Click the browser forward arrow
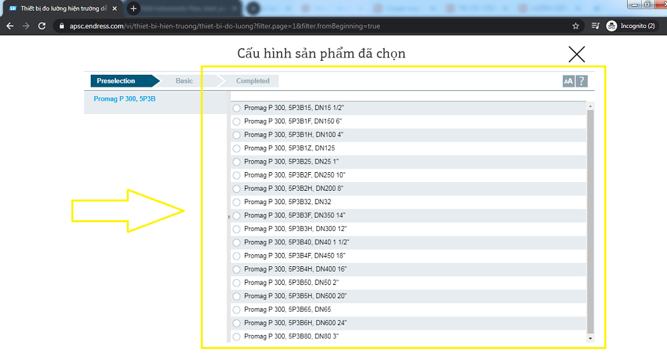The image size is (667, 355). point(26,26)
